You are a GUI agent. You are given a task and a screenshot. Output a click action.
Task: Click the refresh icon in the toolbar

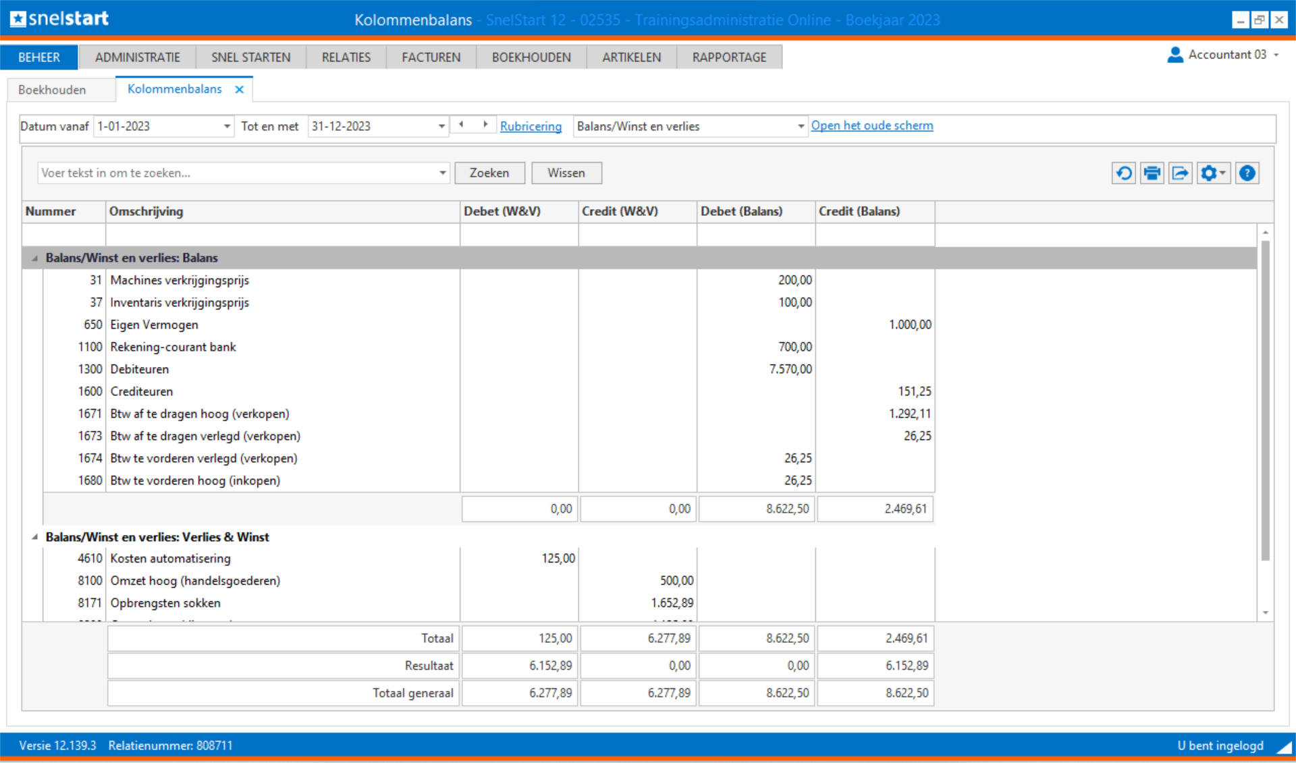[1123, 173]
